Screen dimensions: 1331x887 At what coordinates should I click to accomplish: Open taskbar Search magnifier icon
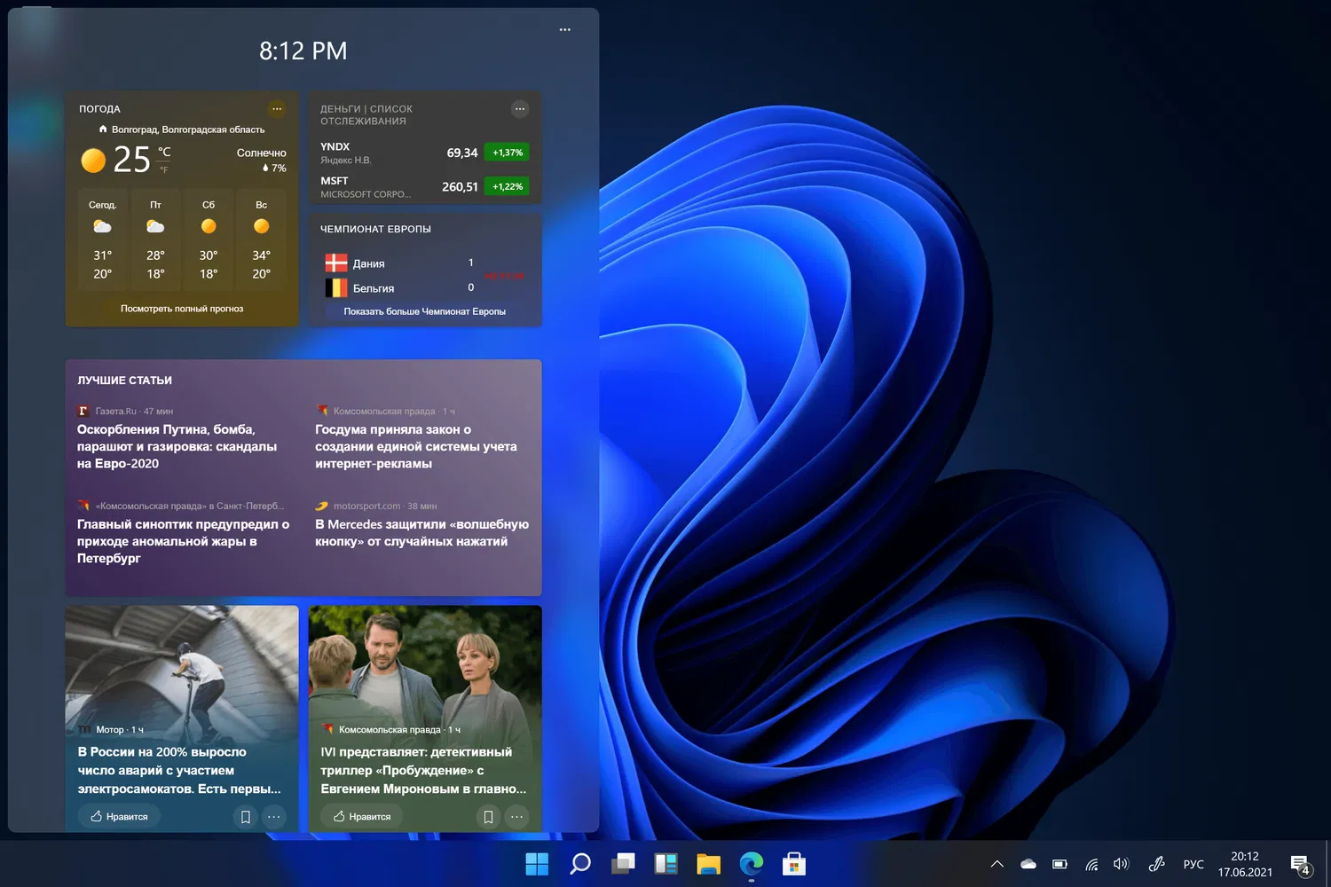pyautogui.click(x=580, y=864)
